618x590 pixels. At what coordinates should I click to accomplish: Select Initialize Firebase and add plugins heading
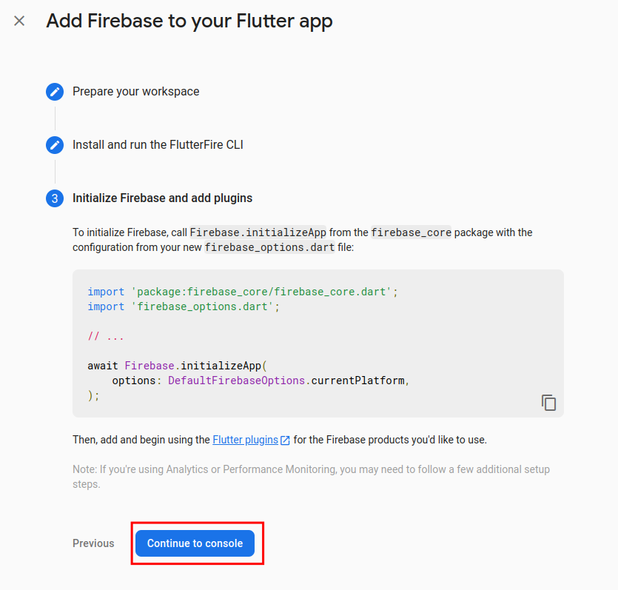pyautogui.click(x=162, y=198)
